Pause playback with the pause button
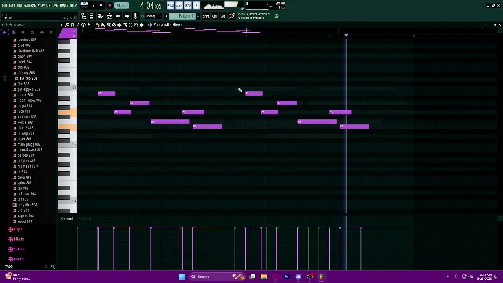 [x=92, y=6]
